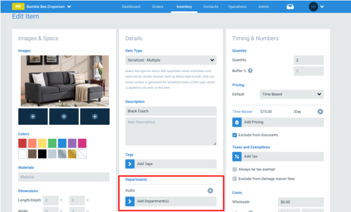Choose the no-color slashed swatch
Viewport: 351px width, 212px height.
(82, 154)
